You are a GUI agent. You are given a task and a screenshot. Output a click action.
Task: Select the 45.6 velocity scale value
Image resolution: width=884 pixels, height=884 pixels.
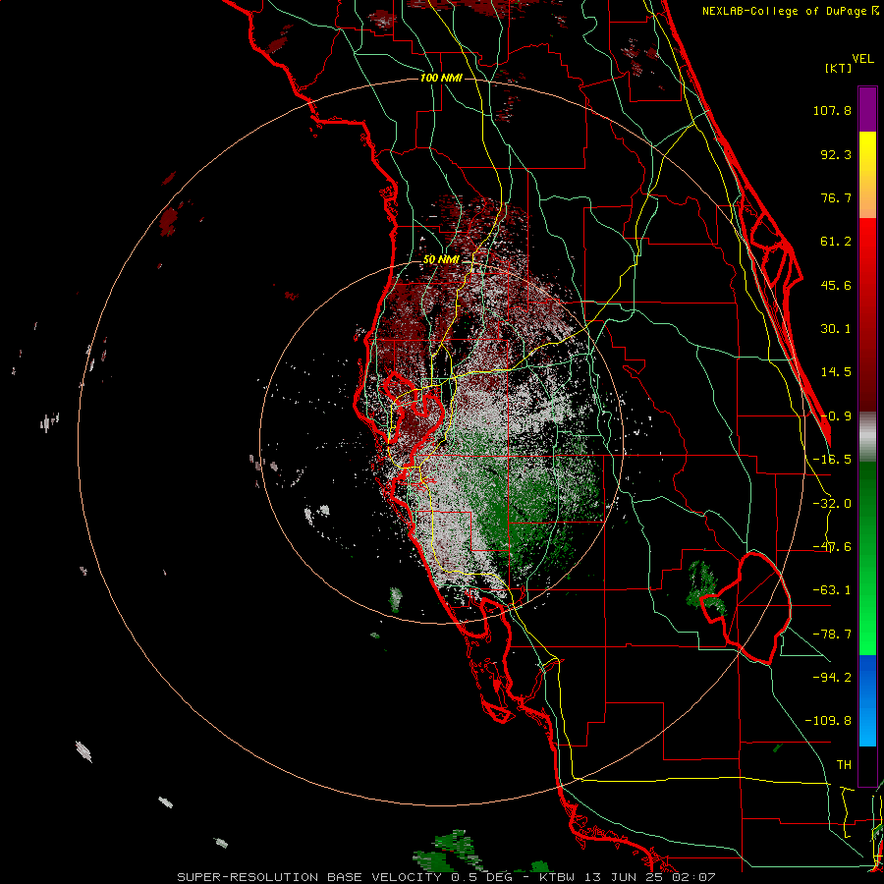pyautogui.click(x=836, y=285)
